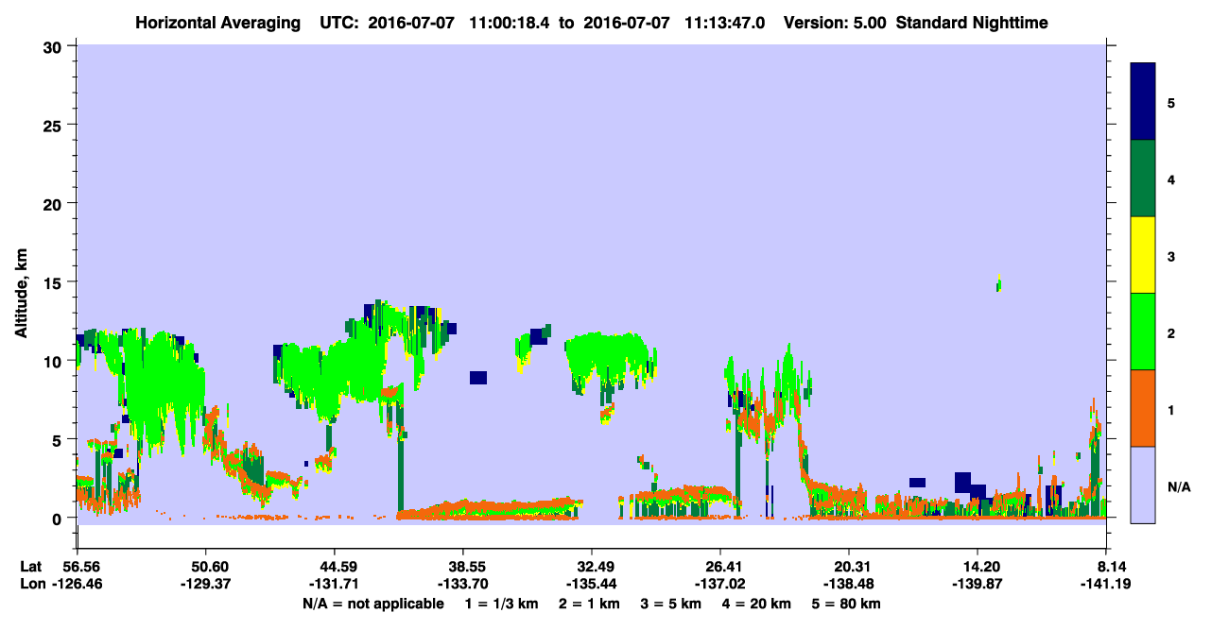Click the isolated feature near 15 km altitude
The image size is (1229, 630).
998,282
